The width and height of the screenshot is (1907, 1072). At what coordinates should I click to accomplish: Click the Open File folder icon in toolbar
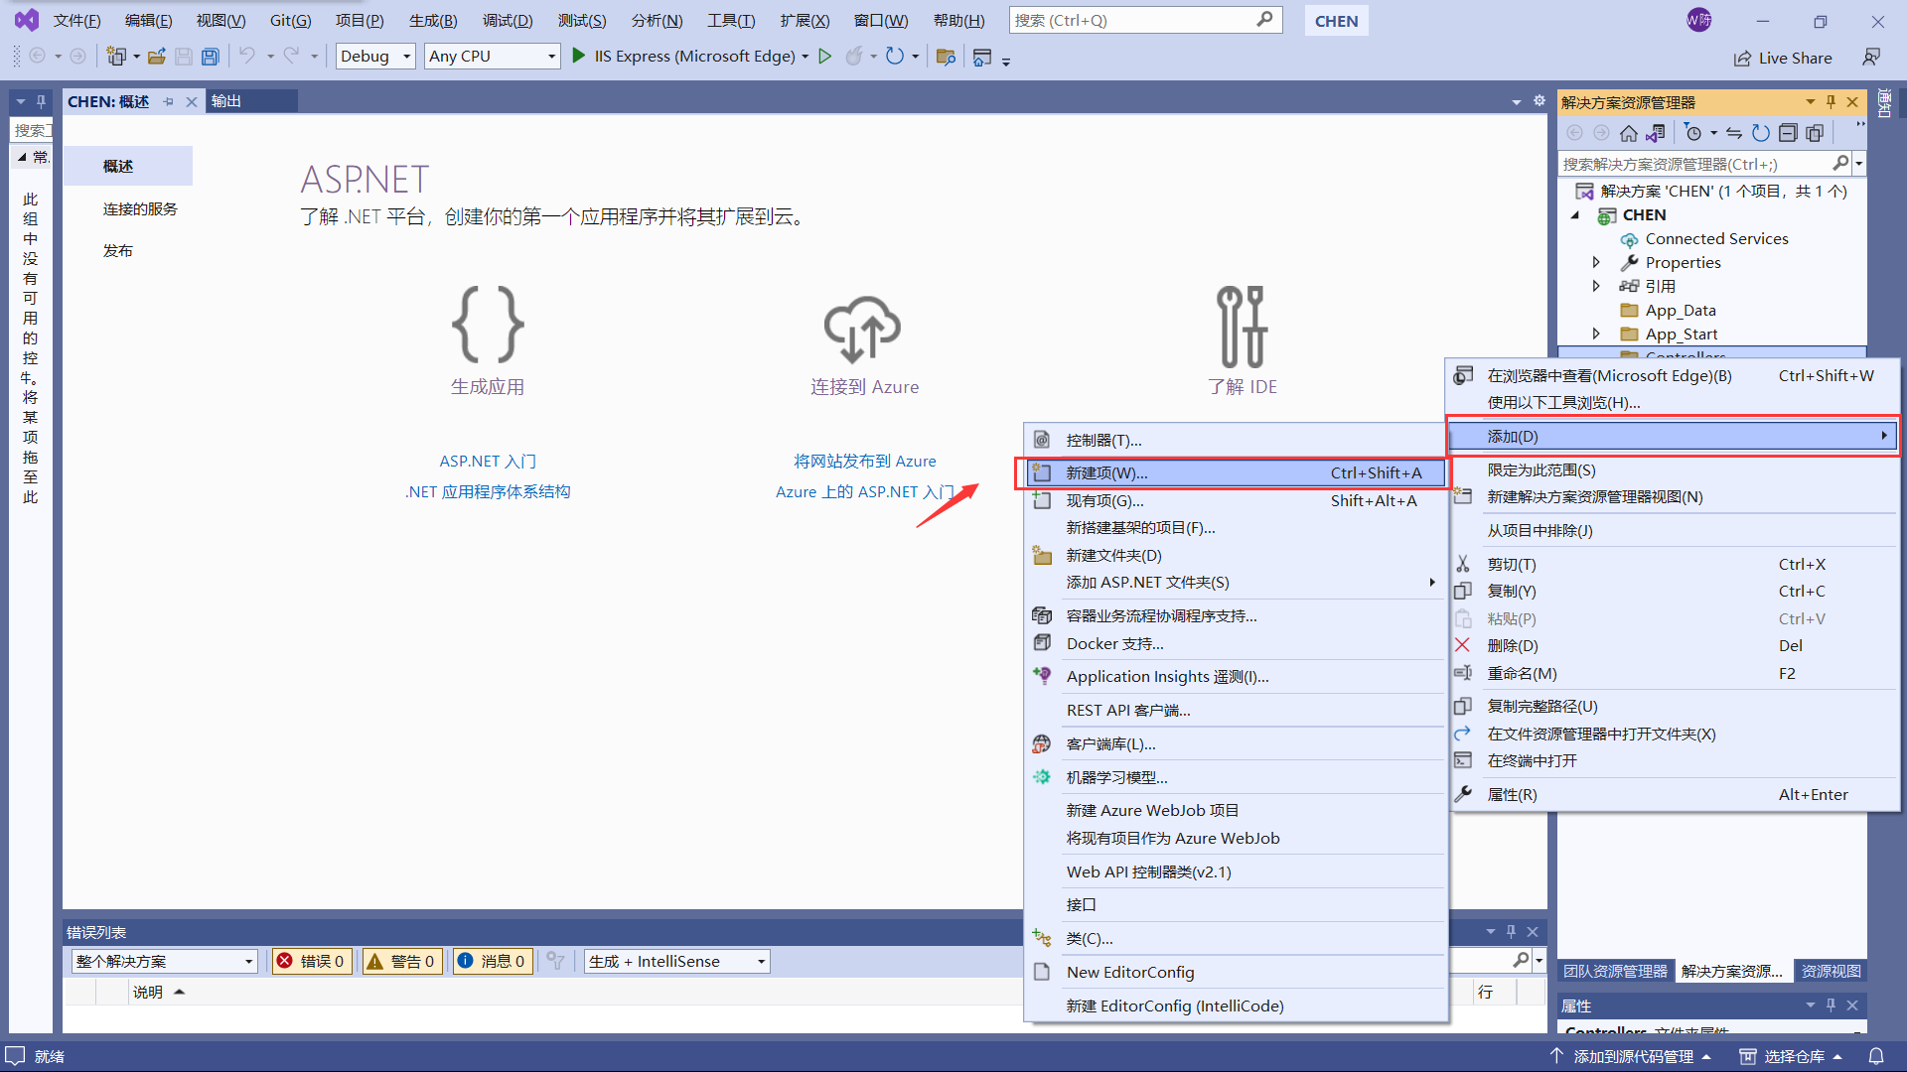point(156,57)
